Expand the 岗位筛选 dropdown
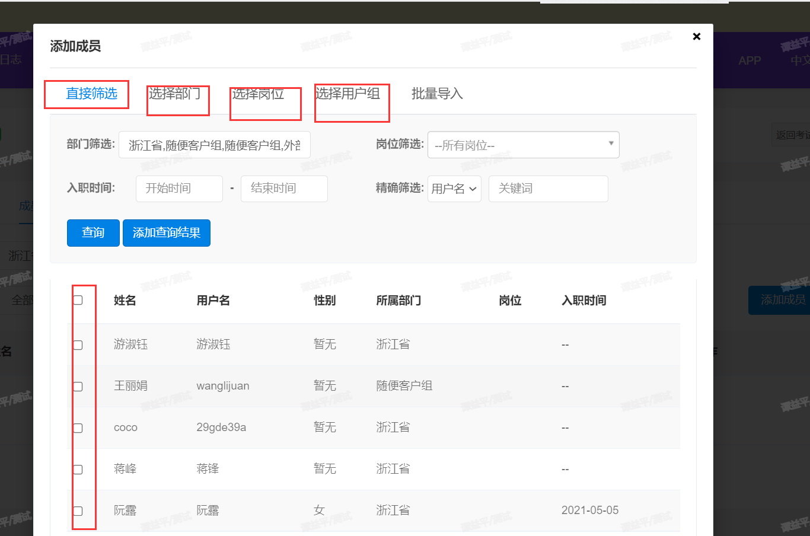Viewport: 810px width, 536px height. pyautogui.click(x=523, y=145)
